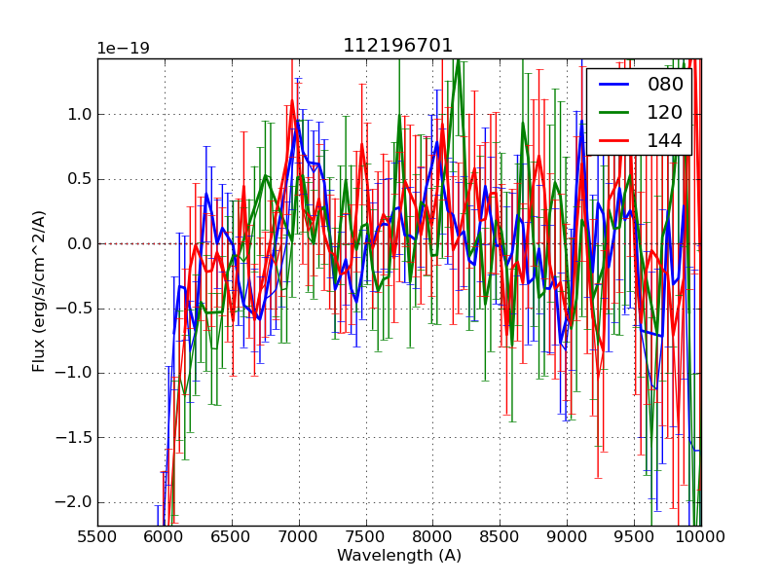
Task: Click the 1e-19 exponent label
Action: pos(123,49)
